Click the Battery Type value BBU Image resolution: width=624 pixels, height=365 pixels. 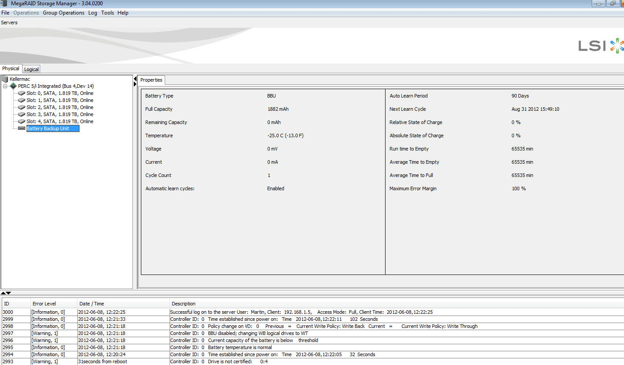coord(272,96)
